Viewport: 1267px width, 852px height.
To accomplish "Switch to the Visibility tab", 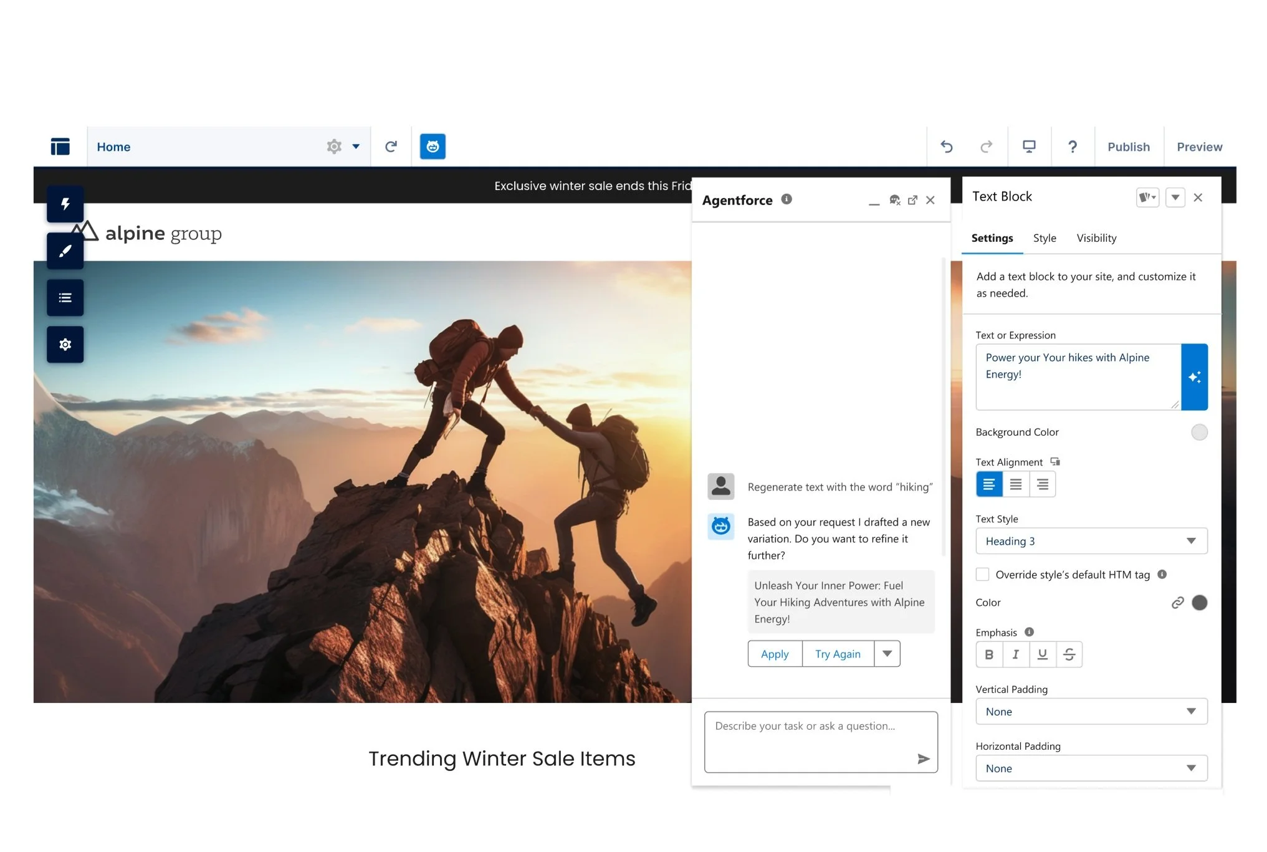I will [x=1096, y=238].
